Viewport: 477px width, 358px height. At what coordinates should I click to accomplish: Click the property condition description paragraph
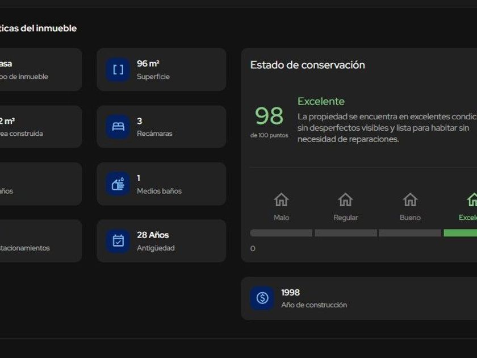click(387, 128)
